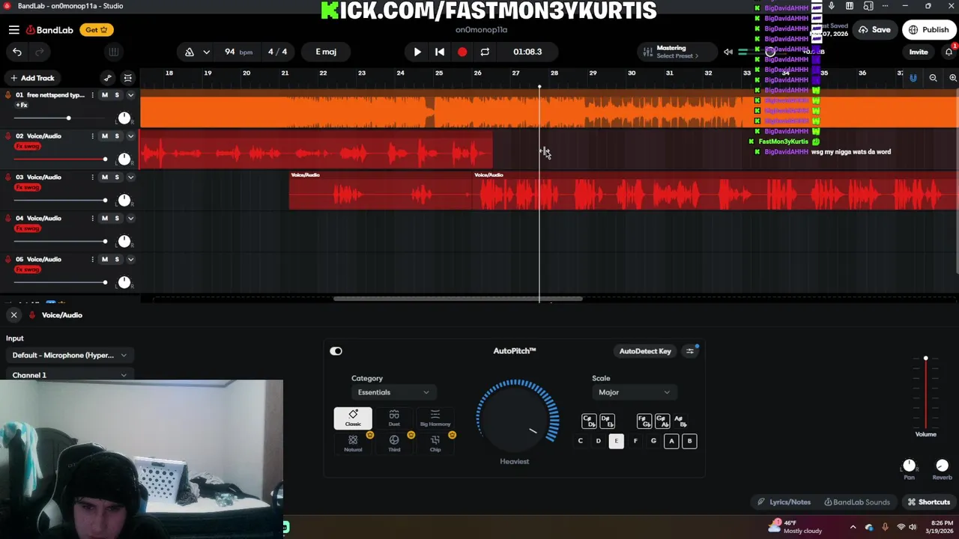Open Shortcuts panel

[929, 502]
